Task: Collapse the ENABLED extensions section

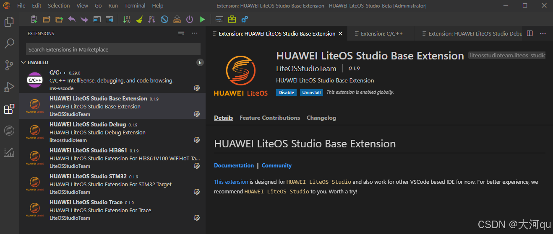Action: point(112,62)
